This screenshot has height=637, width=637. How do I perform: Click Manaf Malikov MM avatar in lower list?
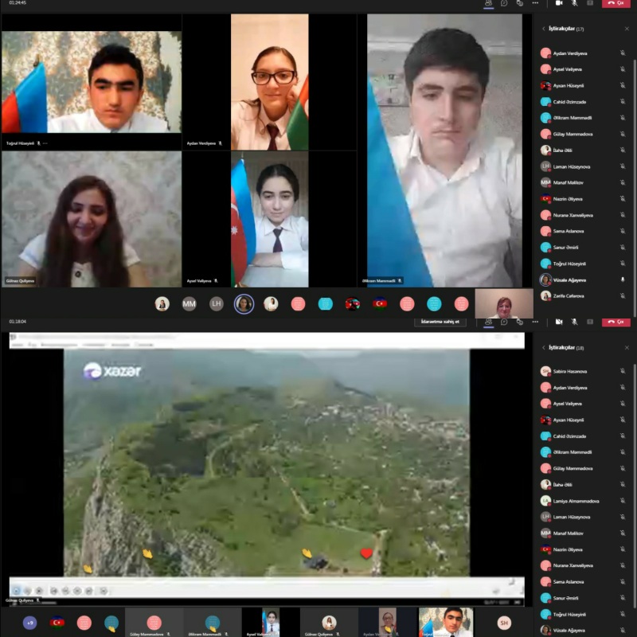(545, 533)
